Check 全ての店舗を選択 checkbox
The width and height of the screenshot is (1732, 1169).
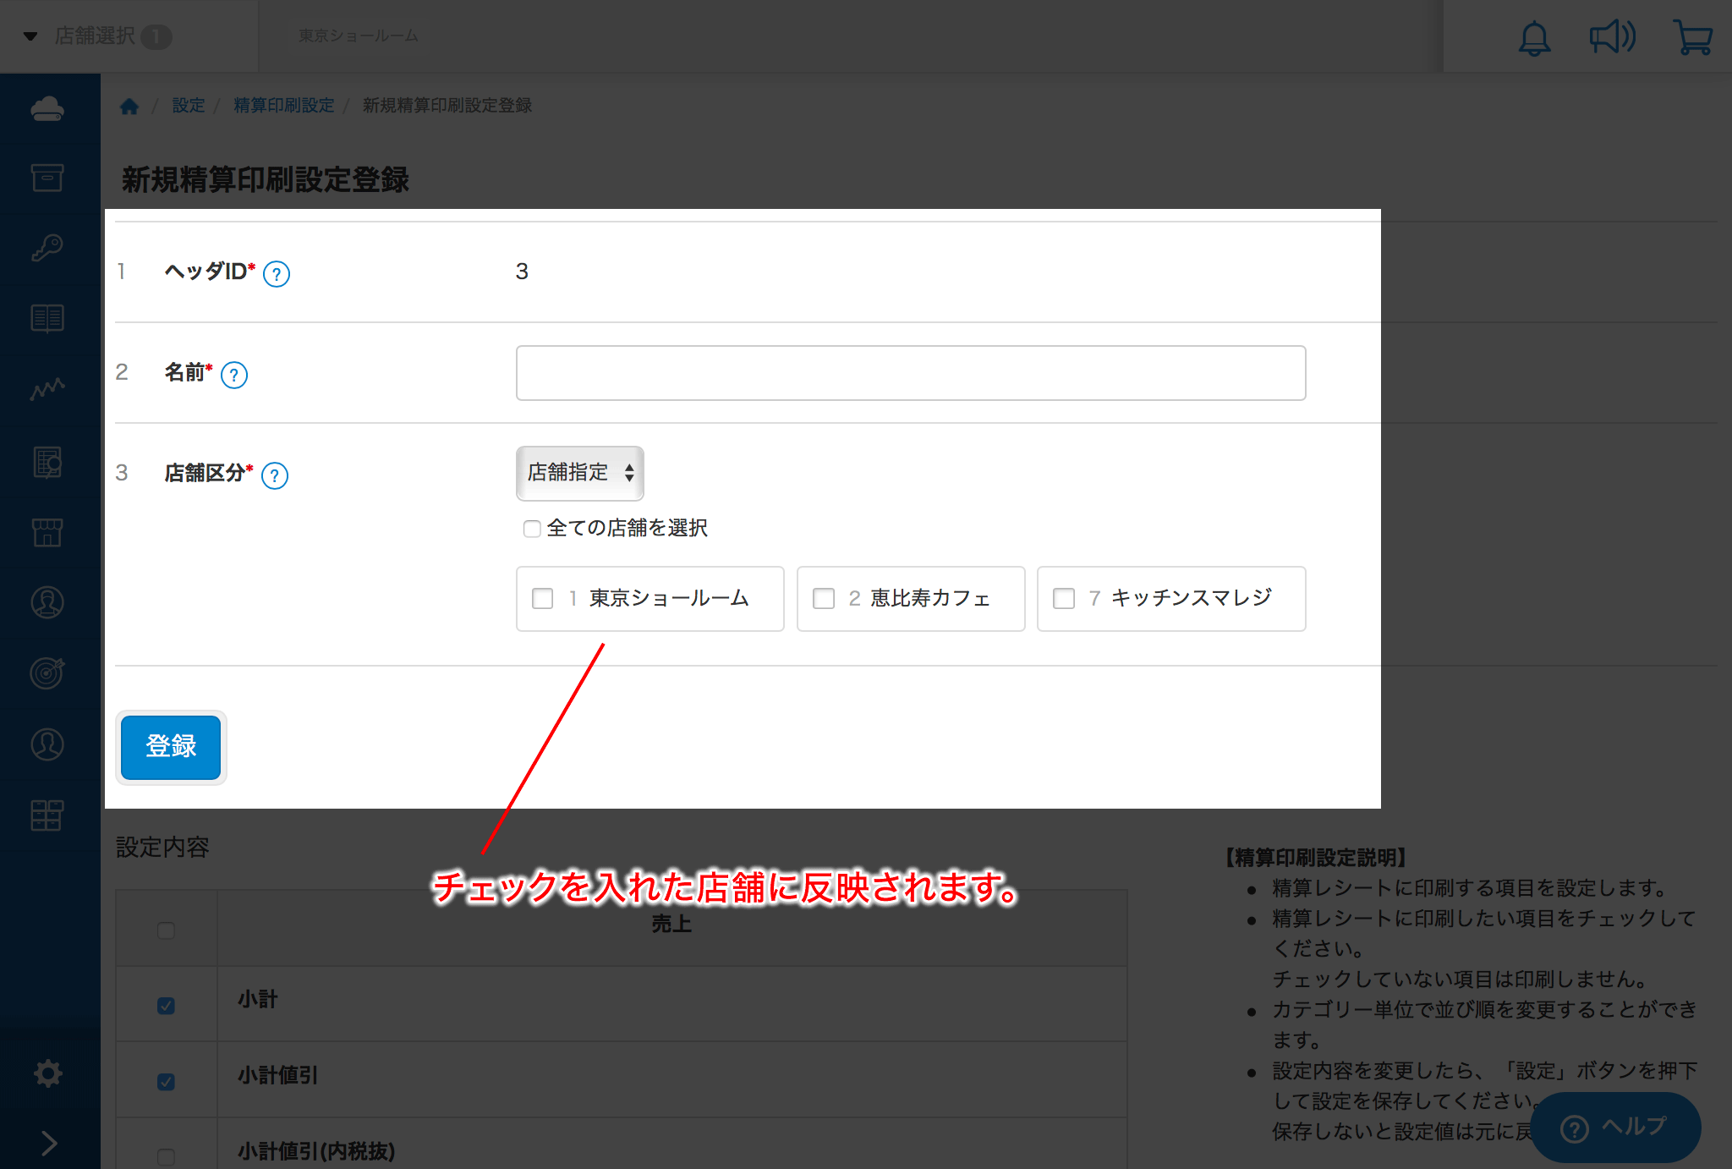532,529
